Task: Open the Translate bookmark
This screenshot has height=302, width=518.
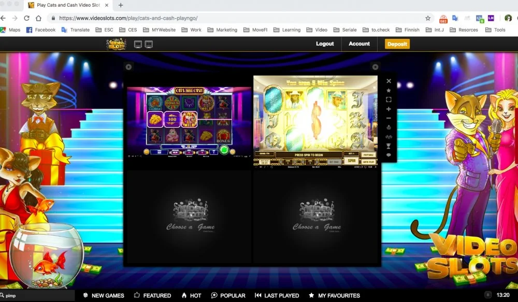Action: point(75,30)
